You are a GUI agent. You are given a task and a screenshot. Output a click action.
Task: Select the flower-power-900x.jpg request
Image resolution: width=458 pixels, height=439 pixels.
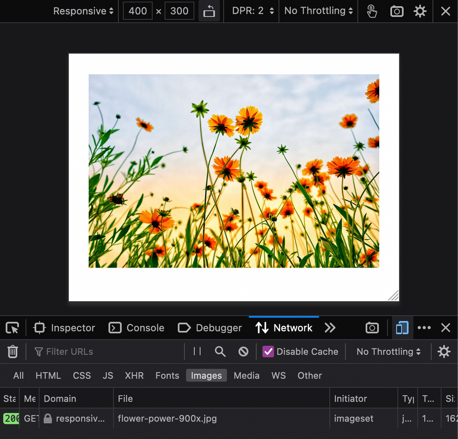click(x=167, y=419)
